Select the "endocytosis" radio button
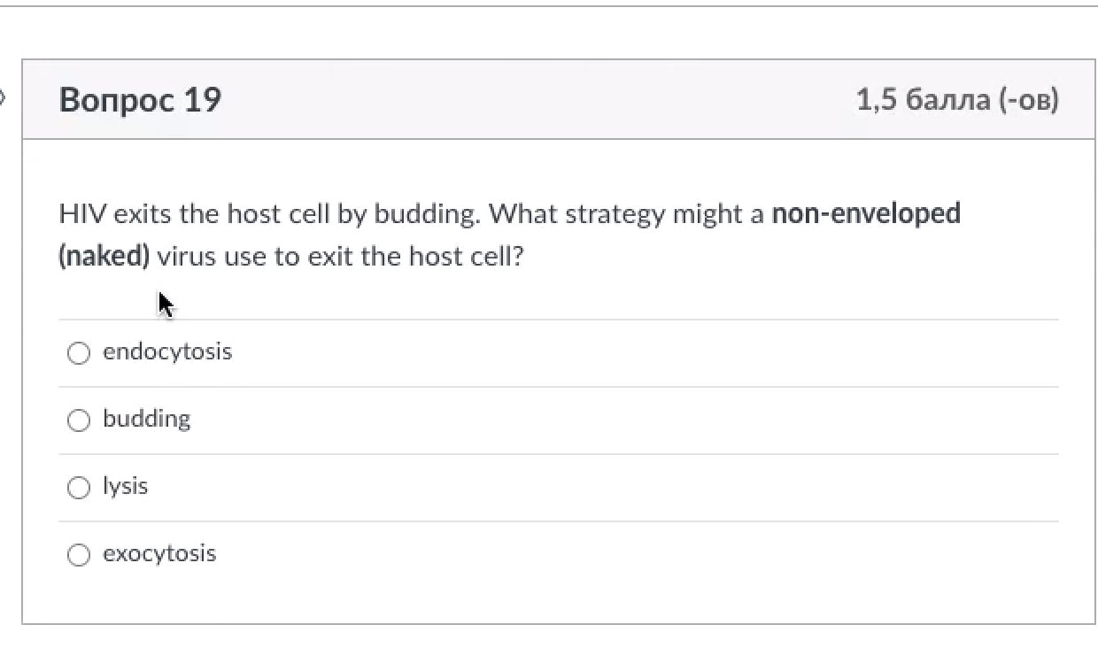The width and height of the screenshot is (1098, 648). coord(79,352)
